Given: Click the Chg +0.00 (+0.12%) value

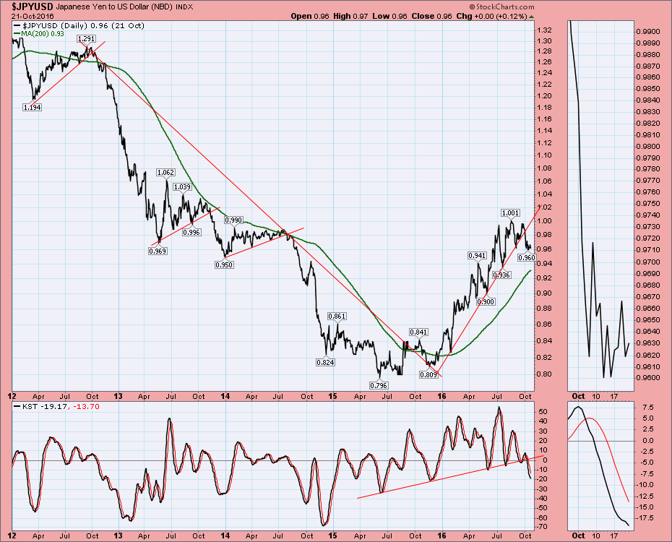Looking at the screenshot, I should point(491,17).
